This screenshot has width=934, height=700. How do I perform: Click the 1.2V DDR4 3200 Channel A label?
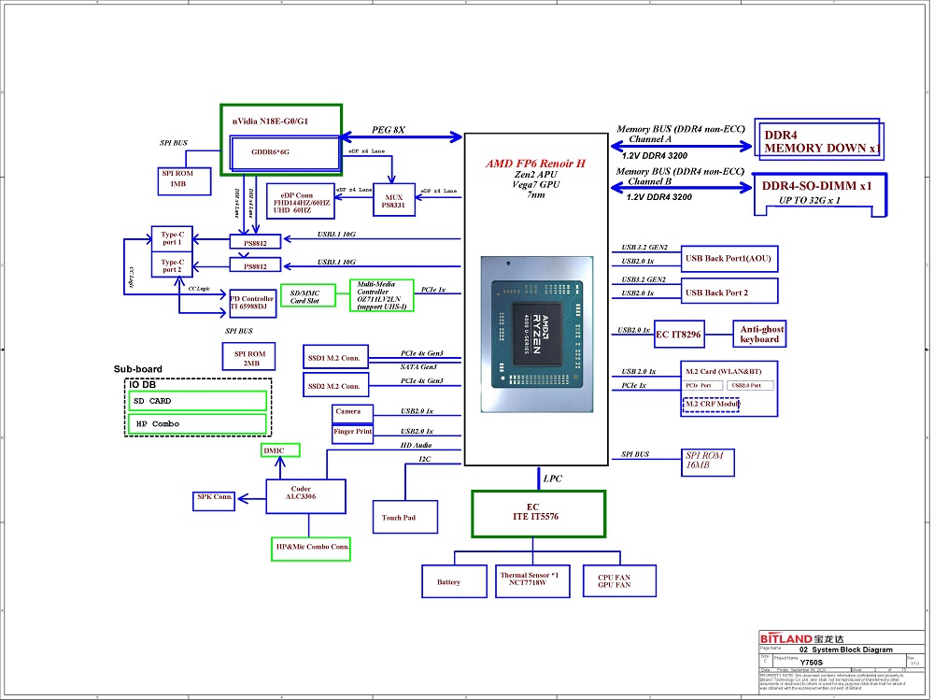click(x=654, y=156)
